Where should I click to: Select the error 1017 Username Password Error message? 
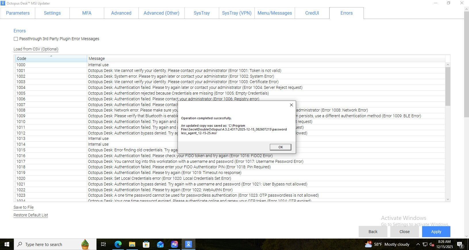pyautogui.click(x=196, y=161)
